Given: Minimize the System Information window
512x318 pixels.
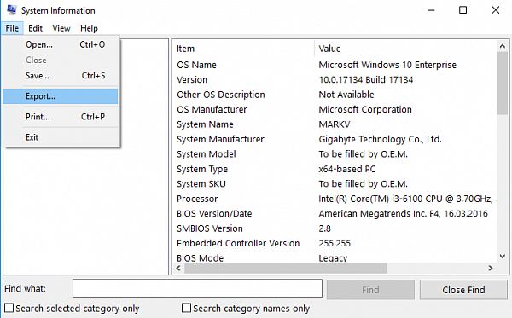Looking at the screenshot, I should tap(431, 10).
